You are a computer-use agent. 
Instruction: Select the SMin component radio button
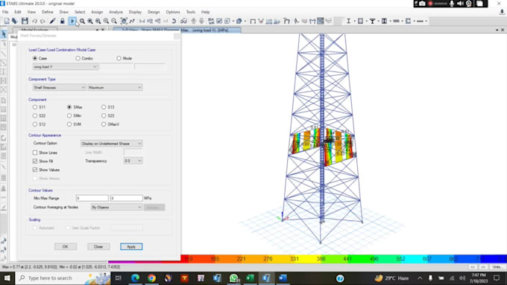tap(69, 115)
